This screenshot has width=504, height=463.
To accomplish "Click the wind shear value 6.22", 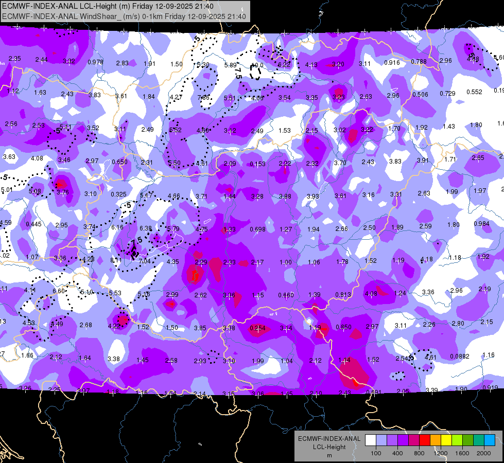I will (x=284, y=65).
